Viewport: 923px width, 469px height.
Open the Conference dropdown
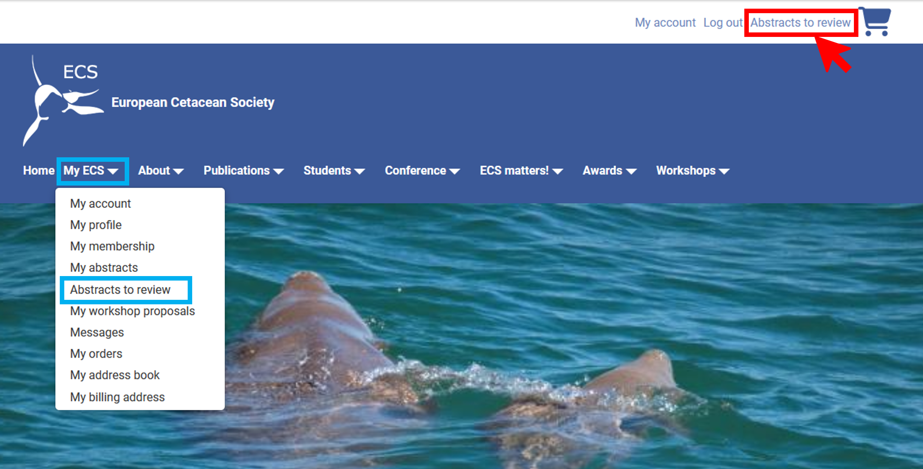tap(422, 170)
